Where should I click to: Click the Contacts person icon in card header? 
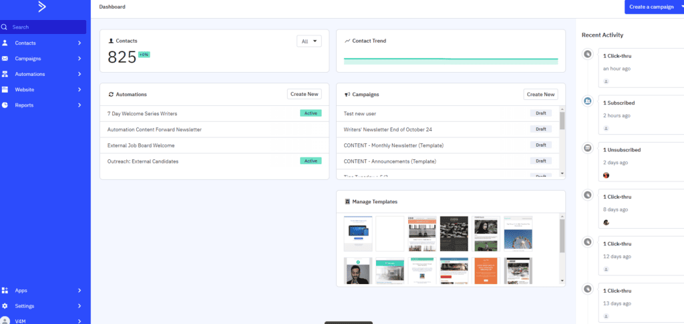coord(111,41)
